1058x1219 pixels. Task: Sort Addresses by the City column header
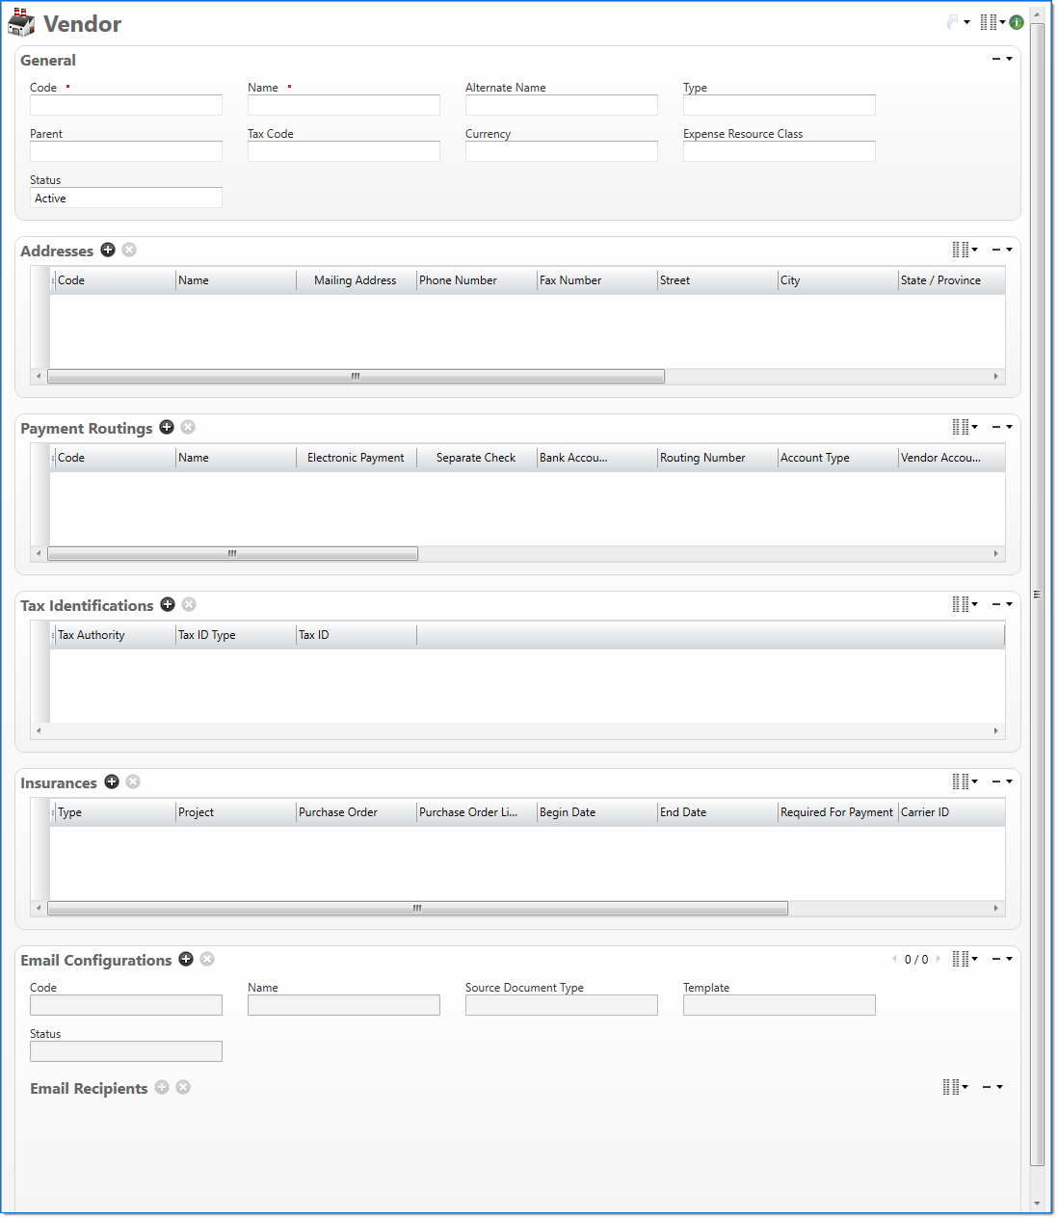[x=836, y=280]
